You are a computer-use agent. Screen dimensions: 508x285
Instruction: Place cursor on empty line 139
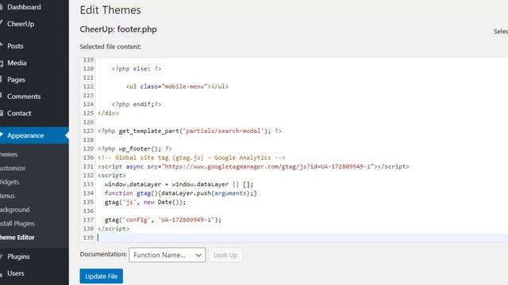click(x=302, y=237)
